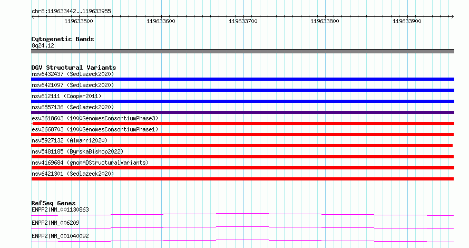This screenshot has height=248, width=469.
Task: Click the Cytogenetic Bands track title
Action: (x=63, y=39)
